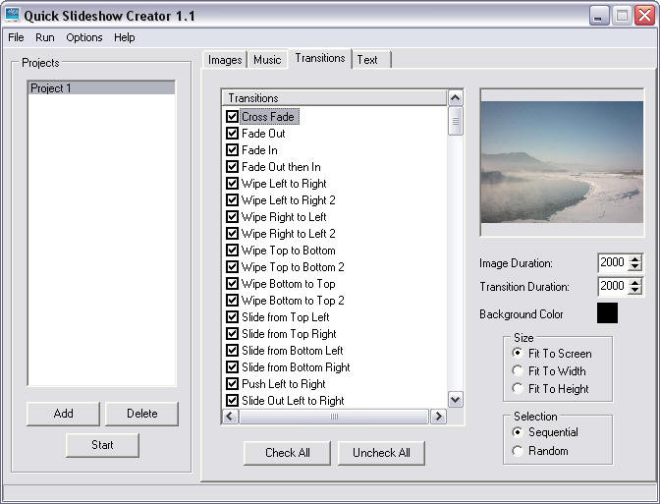Click the horizontal scroll left arrow
The height and width of the screenshot is (504, 660).
click(230, 417)
